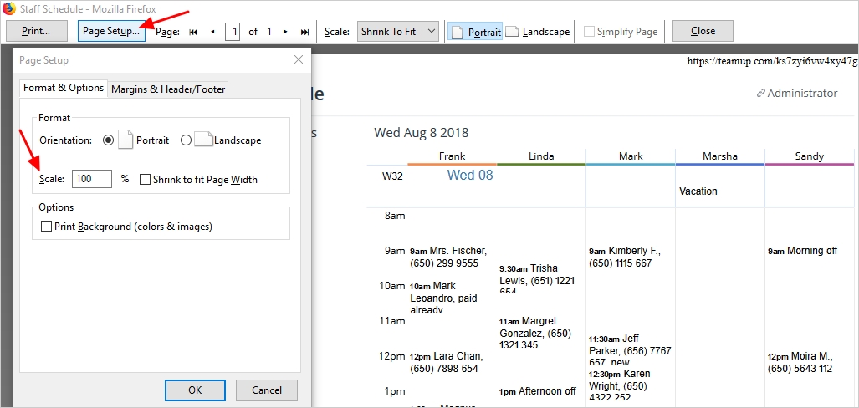The height and width of the screenshot is (408, 859).
Task: Enable Shrink to fit Page Width
Action: (x=146, y=179)
